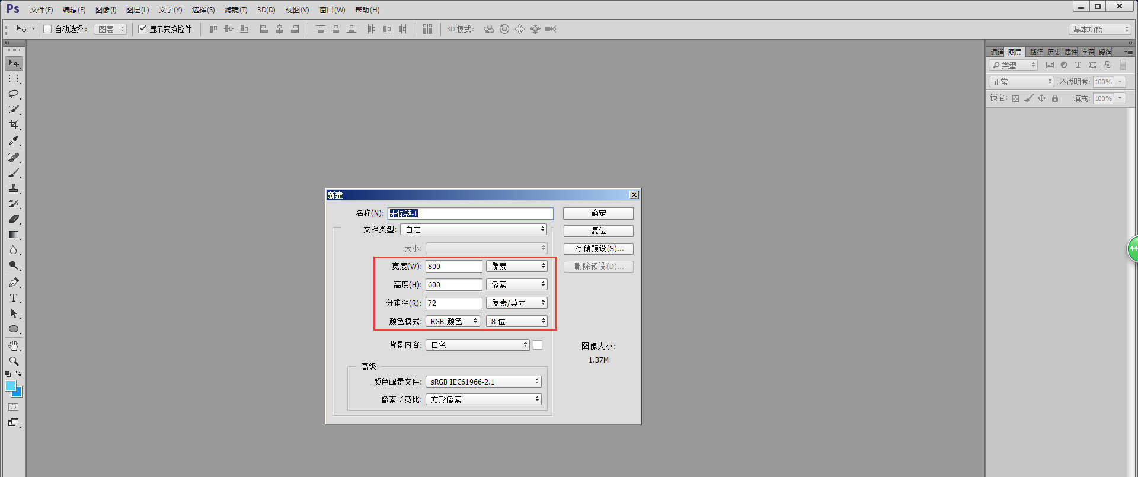Open the 文件(F) menu
Screen dimensions: 1138x477
(x=41, y=10)
